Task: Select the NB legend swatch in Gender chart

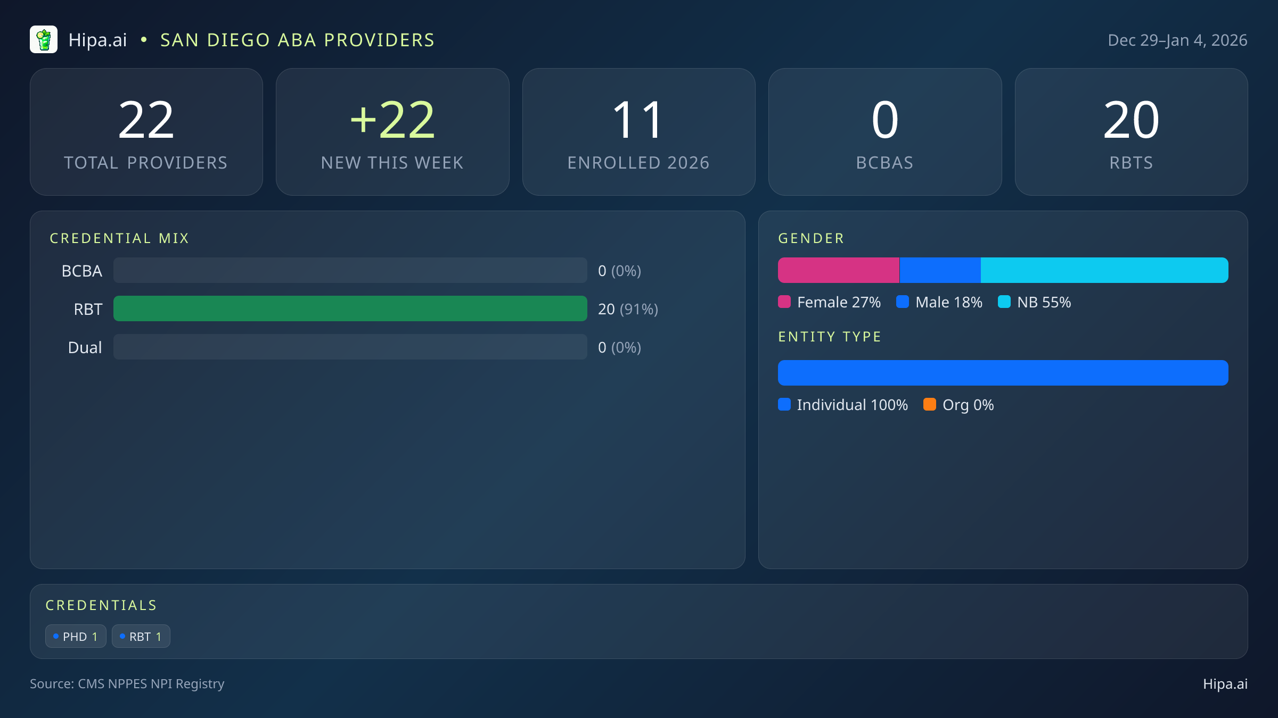Action: [x=1005, y=302]
